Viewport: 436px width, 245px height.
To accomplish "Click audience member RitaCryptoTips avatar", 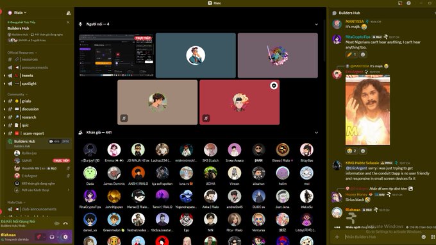I will coord(90,196).
